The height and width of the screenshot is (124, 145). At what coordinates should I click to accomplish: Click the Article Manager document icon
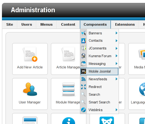tap(68, 54)
